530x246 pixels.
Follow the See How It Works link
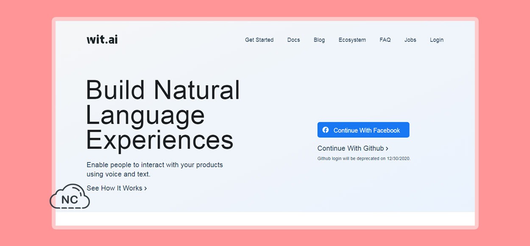[117, 188]
